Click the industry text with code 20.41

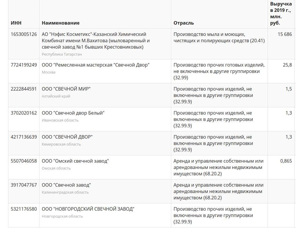(x=219, y=37)
